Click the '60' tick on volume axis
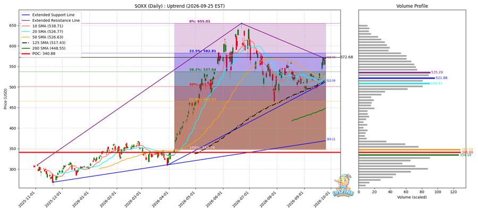Image resolution: width=478 pixels, height=212 pixels. point(406,192)
